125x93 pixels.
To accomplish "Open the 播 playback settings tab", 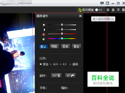I will 123,10.
